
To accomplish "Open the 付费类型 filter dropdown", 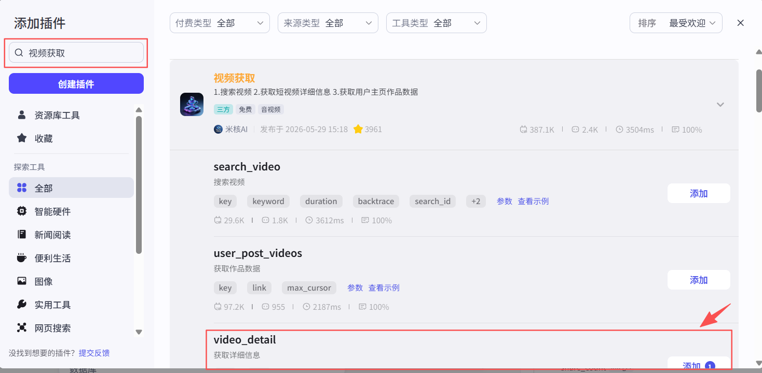I will point(220,23).
